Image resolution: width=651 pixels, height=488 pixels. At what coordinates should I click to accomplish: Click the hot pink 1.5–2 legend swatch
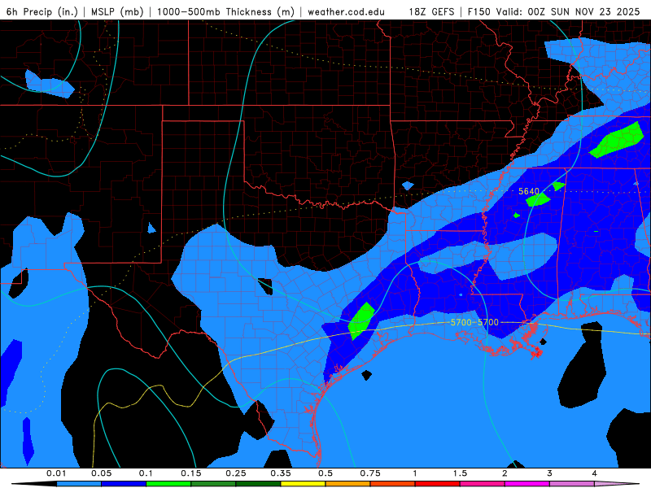pos(483,484)
